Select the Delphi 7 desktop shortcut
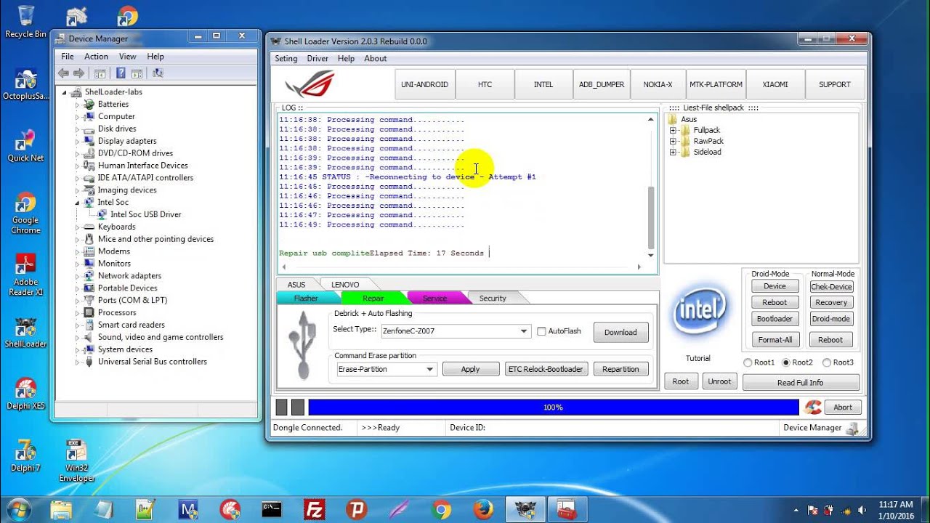This screenshot has height=523, width=930. pyautogui.click(x=25, y=456)
